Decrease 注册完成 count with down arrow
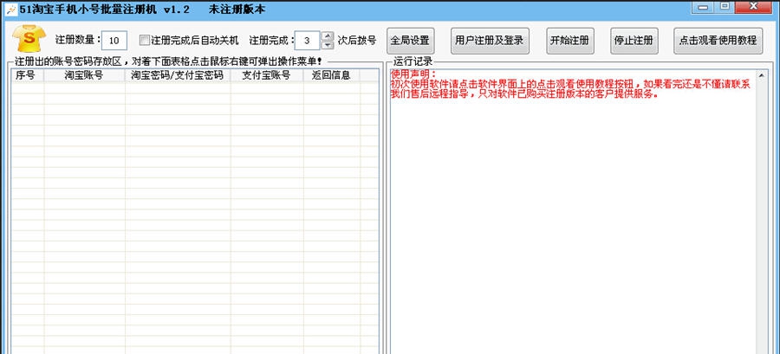Viewport: 780px width, 354px height. (x=328, y=45)
